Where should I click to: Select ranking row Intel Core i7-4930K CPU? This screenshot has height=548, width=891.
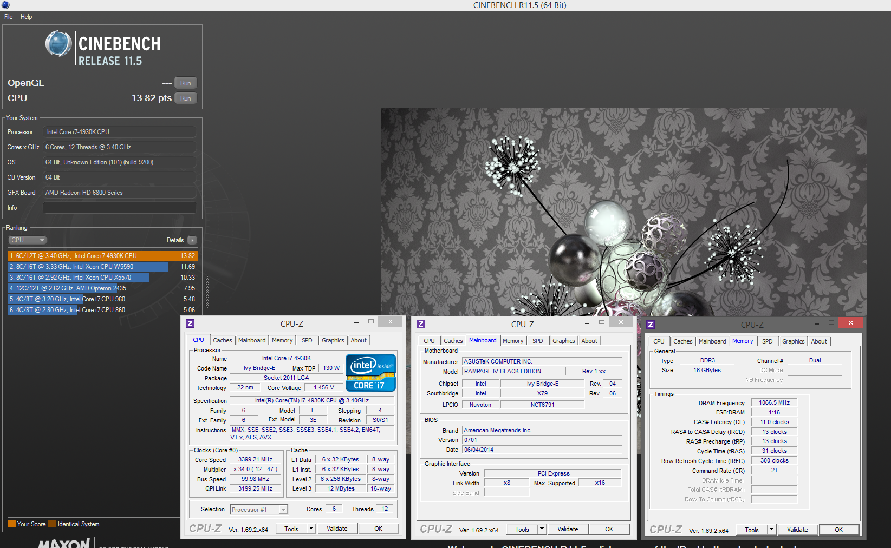click(x=102, y=256)
